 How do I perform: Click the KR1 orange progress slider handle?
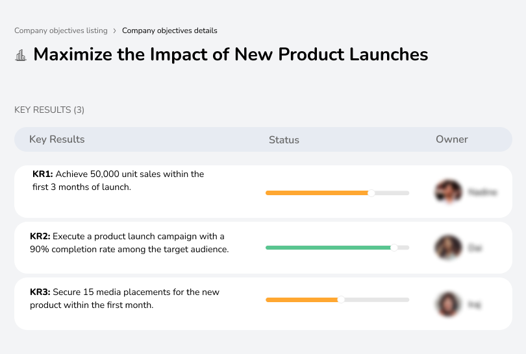(x=371, y=193)
